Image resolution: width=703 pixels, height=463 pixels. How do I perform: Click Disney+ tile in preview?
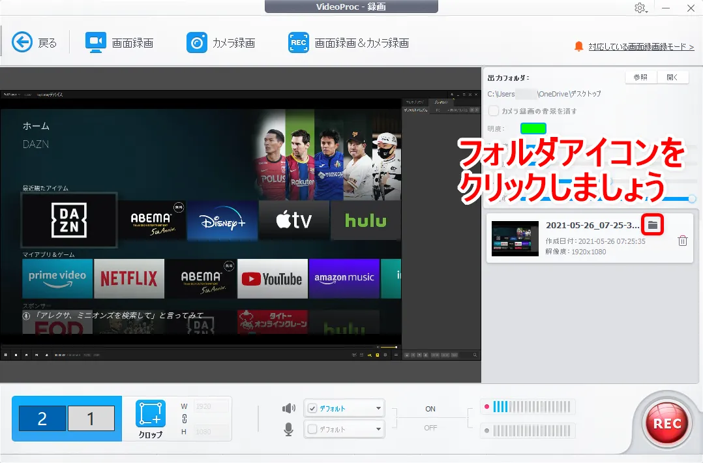(222, 220)
